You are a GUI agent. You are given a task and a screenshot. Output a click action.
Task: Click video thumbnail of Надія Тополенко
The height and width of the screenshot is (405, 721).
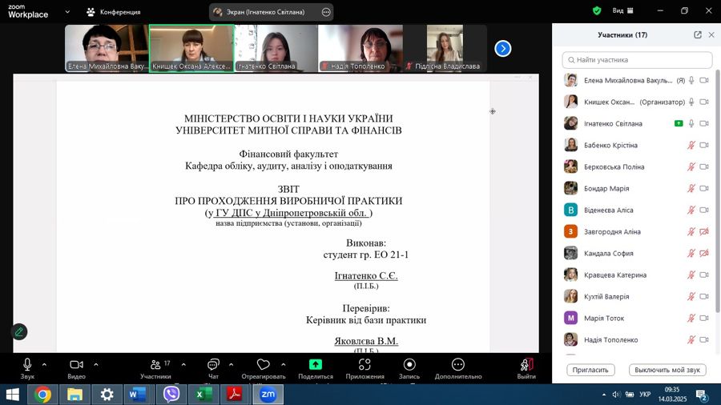(x=360, y=48)
